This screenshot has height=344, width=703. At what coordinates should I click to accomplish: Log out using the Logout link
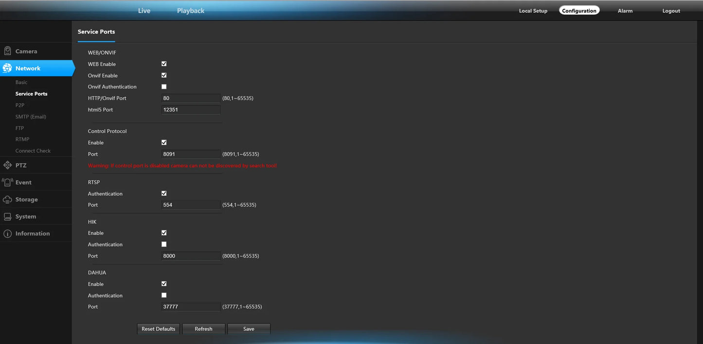pyautogui.click(x=671, y=11)
